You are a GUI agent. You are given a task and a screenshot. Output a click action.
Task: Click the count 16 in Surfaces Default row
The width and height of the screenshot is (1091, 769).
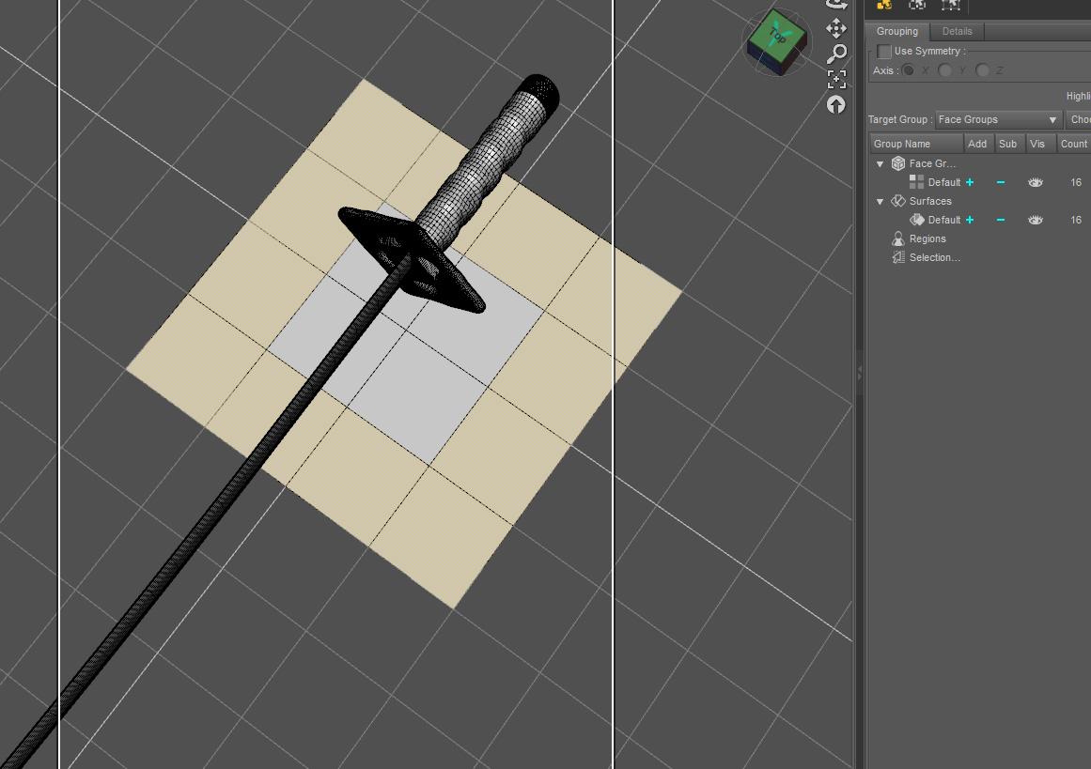(x=1076, y=220)
